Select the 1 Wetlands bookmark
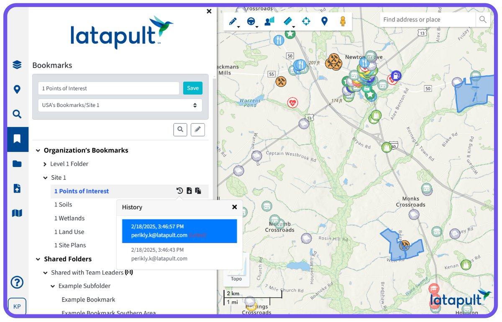The width and height of the screenshot is (502, 322). (69, 218)
